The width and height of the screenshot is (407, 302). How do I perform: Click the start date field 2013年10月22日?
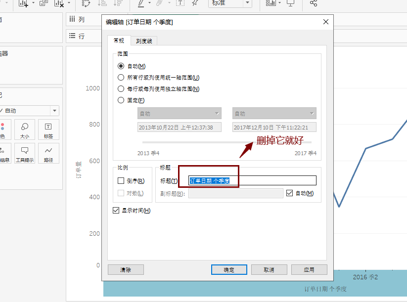pos(180,127)
